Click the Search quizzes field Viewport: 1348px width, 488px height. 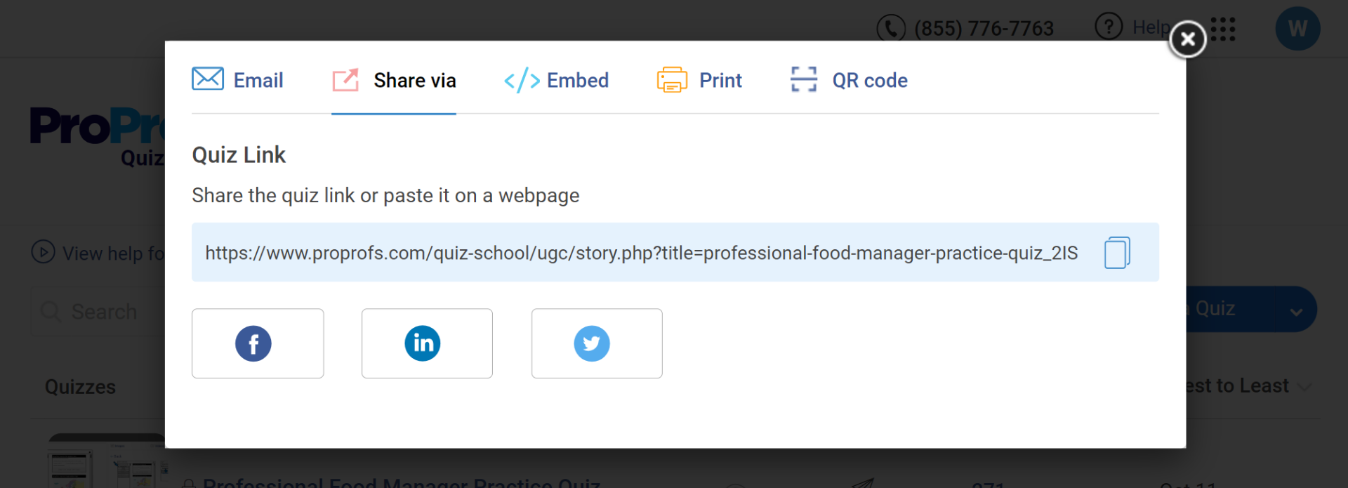98,311
